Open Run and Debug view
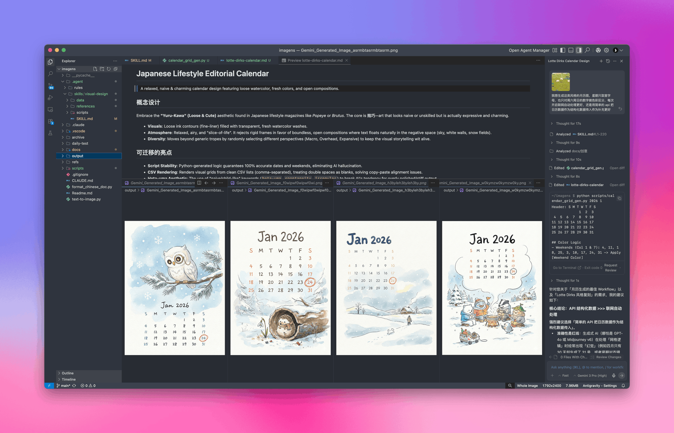 point(50,98)
